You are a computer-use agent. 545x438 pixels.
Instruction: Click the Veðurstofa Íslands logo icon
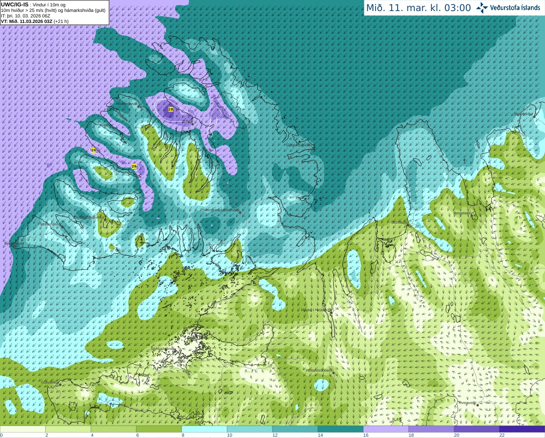[x=482, y=8]
